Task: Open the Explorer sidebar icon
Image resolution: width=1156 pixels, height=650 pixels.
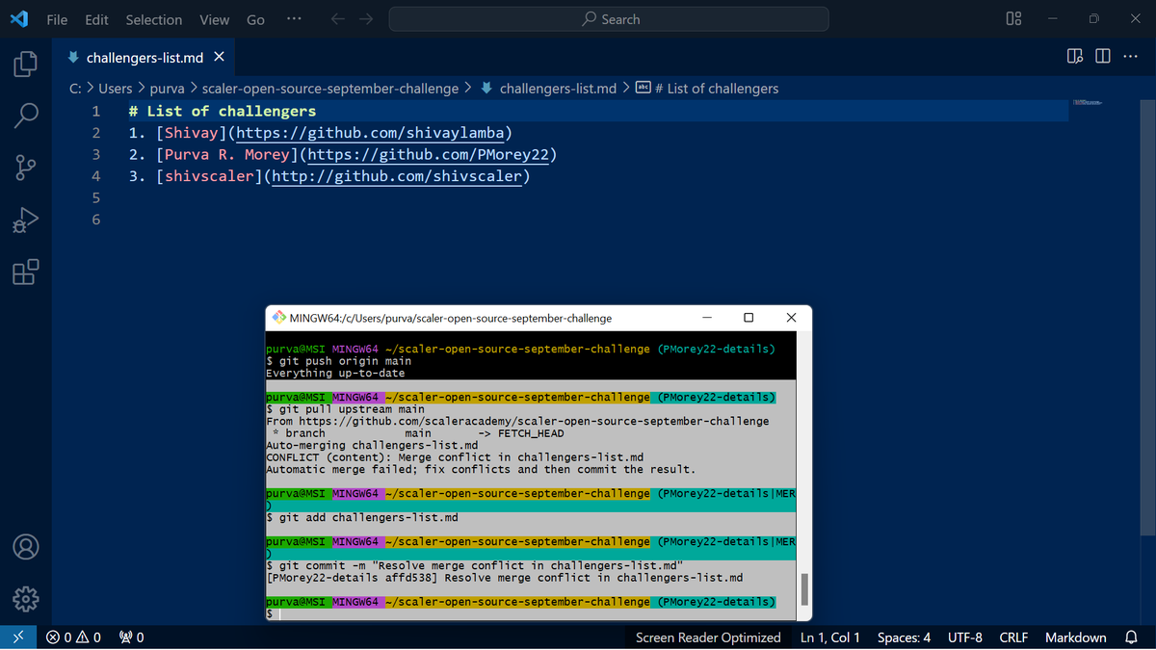Action: 24,63
